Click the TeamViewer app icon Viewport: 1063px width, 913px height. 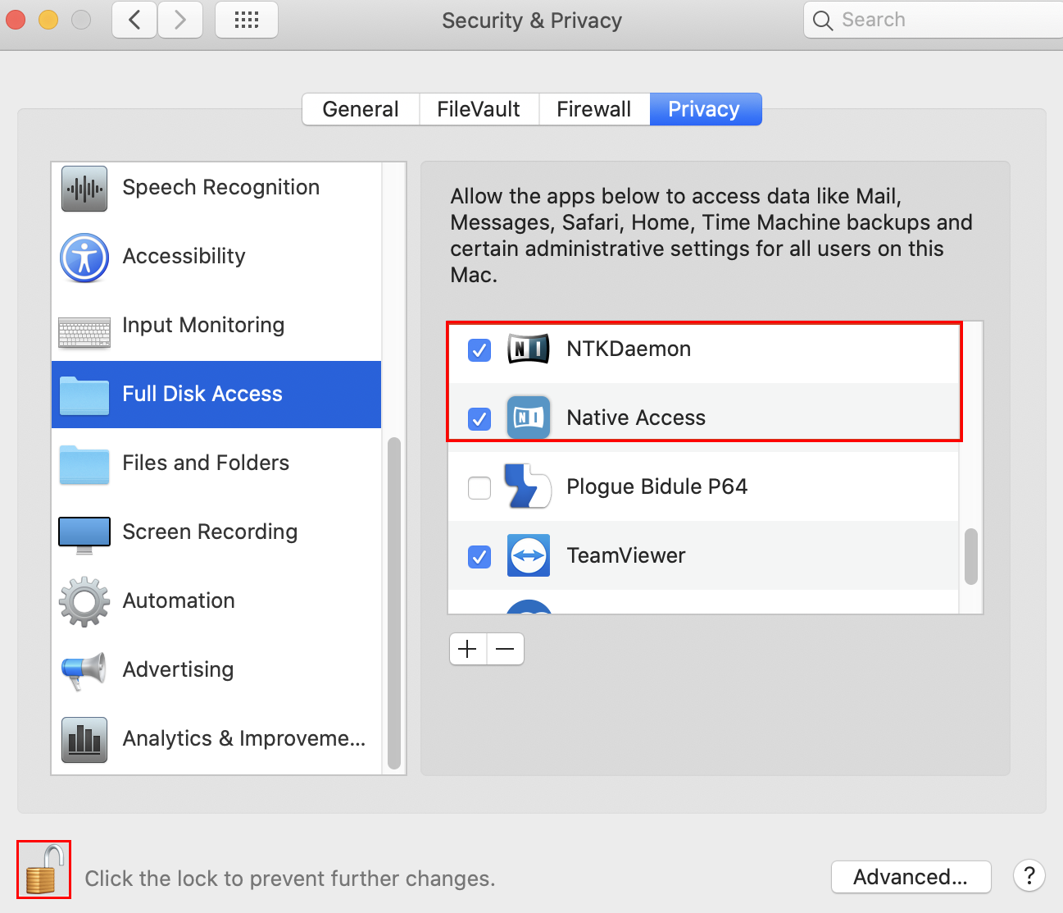point(529,555)
